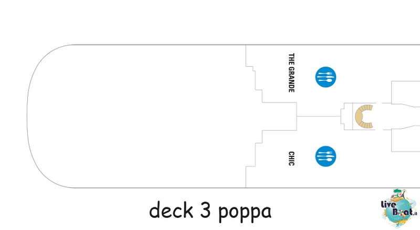Select the room block above the staircase corridor

pyautogui.click(x=405, y=92)
